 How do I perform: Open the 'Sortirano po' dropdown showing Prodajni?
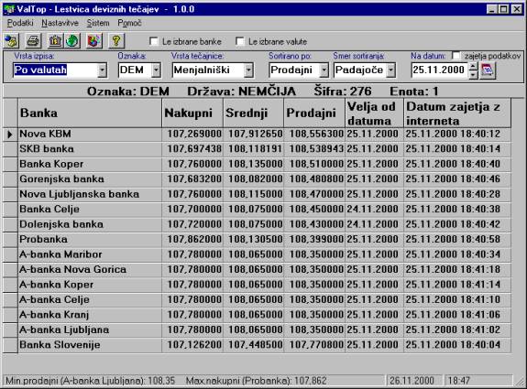pyautogui.click(x=324, y=70)
